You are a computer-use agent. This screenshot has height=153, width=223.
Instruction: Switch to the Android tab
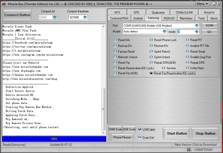tap(138, 18)
